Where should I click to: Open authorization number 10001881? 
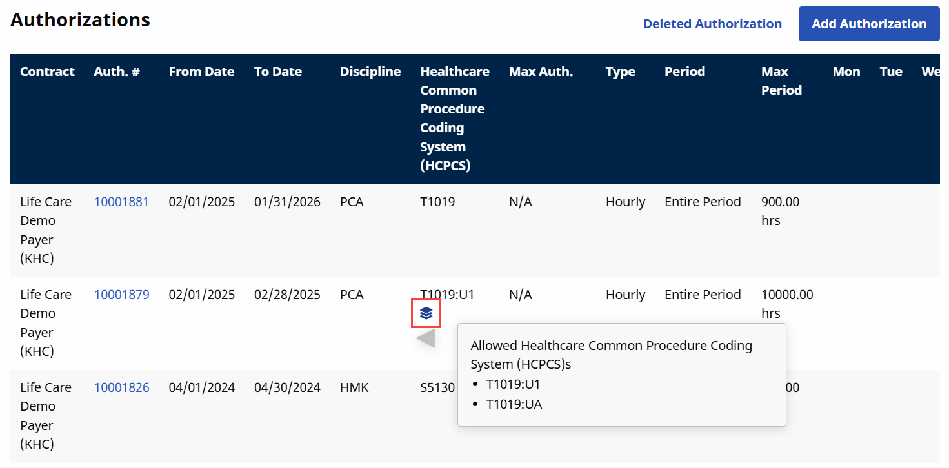(x=121, y=202)
